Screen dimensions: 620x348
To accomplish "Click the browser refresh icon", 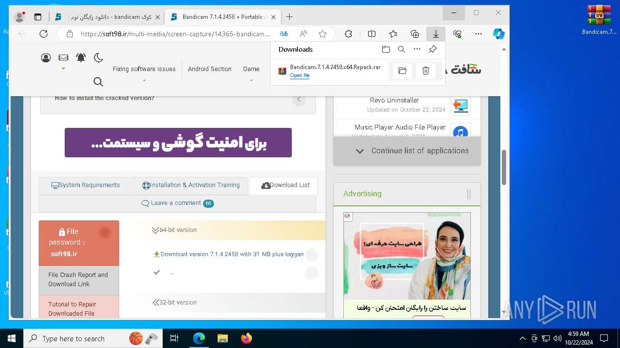I will tap(44, 34).
